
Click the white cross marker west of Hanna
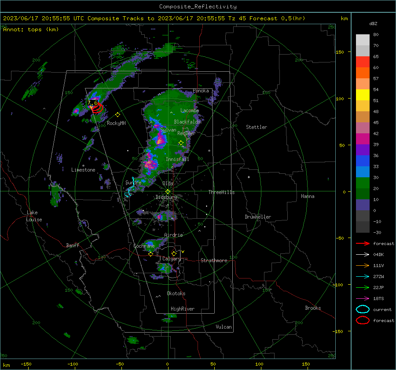tap(249, 177)
